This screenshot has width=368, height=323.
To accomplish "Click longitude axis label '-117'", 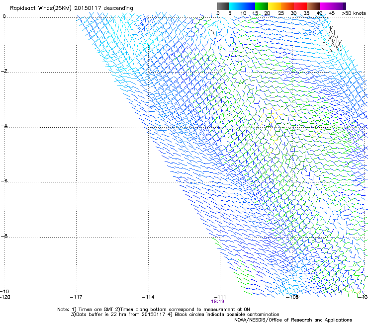I will [76, 297].
